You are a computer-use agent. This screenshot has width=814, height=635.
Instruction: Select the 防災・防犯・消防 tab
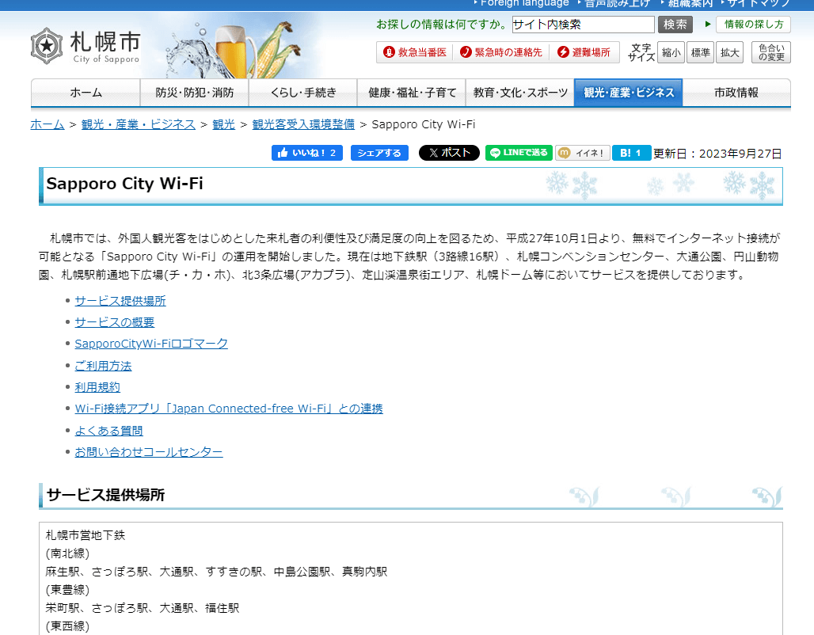pos(195,93)
